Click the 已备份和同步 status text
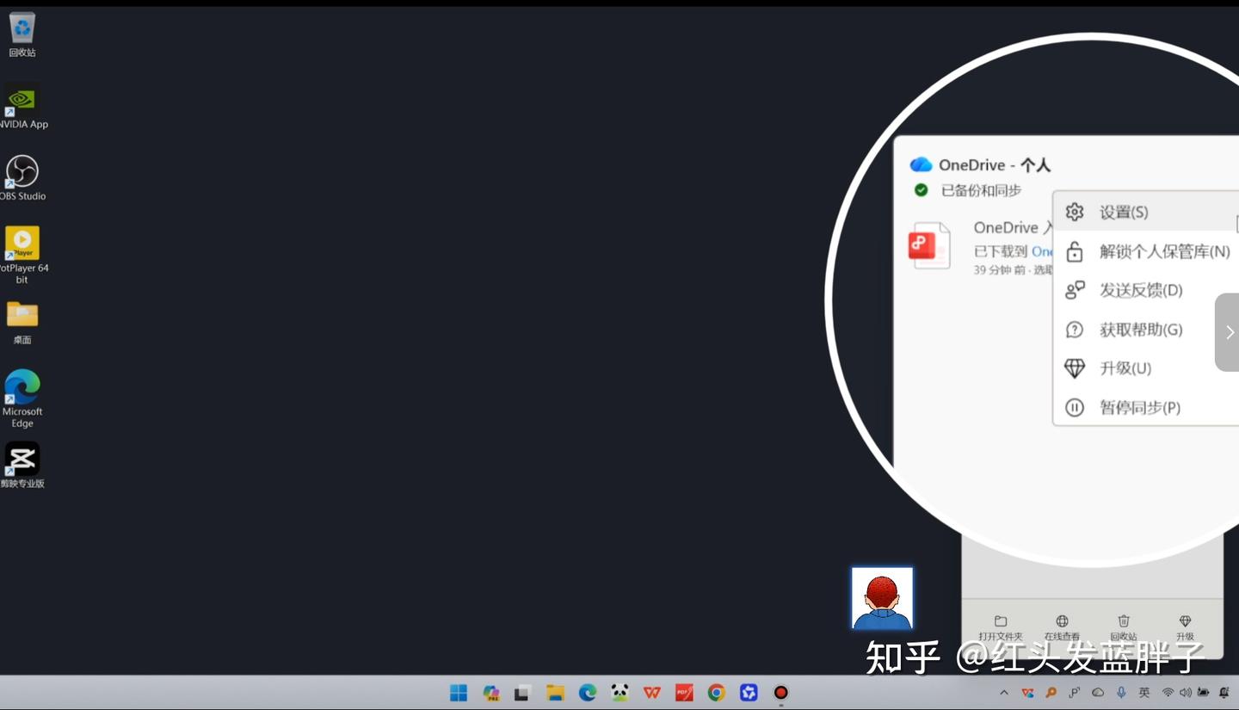The height and width of the screenshot is (710, 1239). 981,190
